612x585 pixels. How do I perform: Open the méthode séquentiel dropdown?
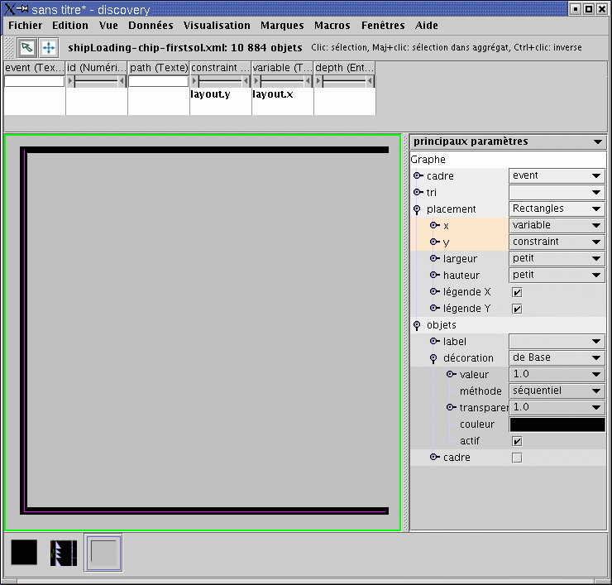pyautogui.click(x=557, y=391)
